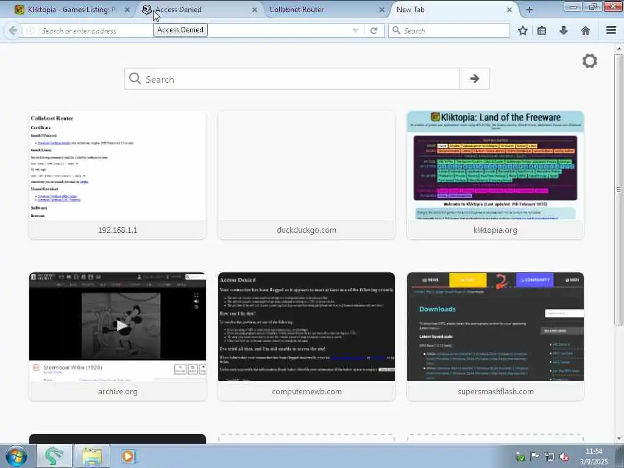Open the Windows Start menu
The image size is (624, 468).
(16, 456)
